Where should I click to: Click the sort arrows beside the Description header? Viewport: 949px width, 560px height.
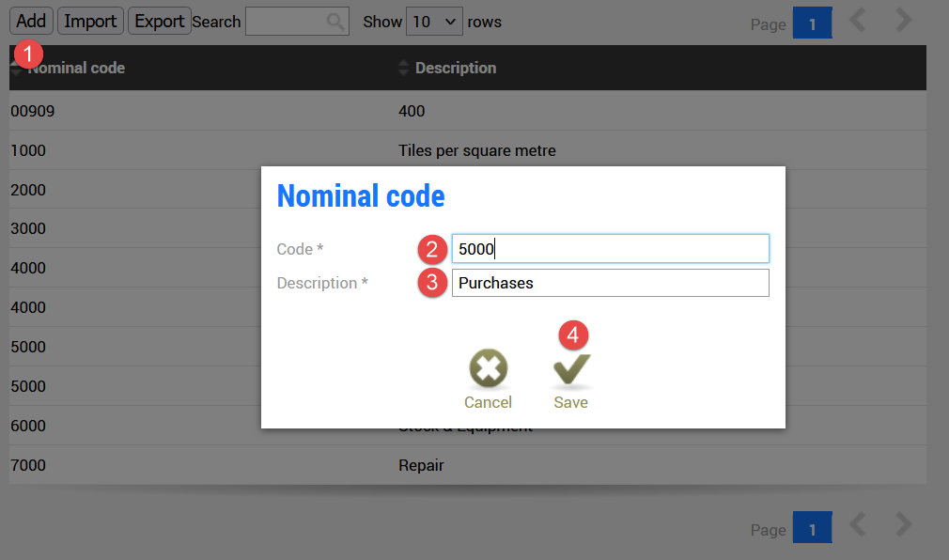pos(403,68)
